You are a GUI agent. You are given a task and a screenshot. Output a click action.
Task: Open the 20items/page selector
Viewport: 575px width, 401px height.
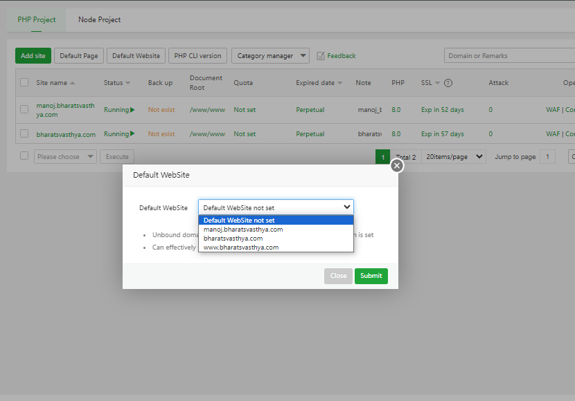coord(454,157)
